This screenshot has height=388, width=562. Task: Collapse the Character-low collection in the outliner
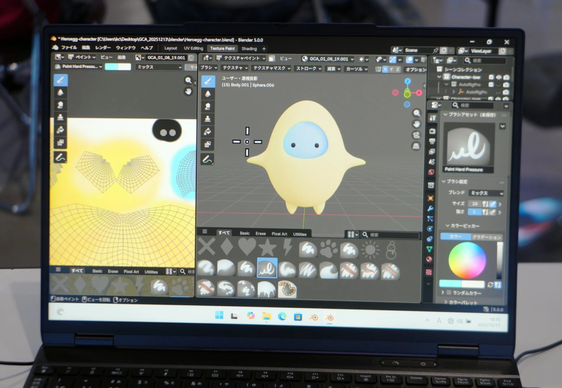[438, 77]
